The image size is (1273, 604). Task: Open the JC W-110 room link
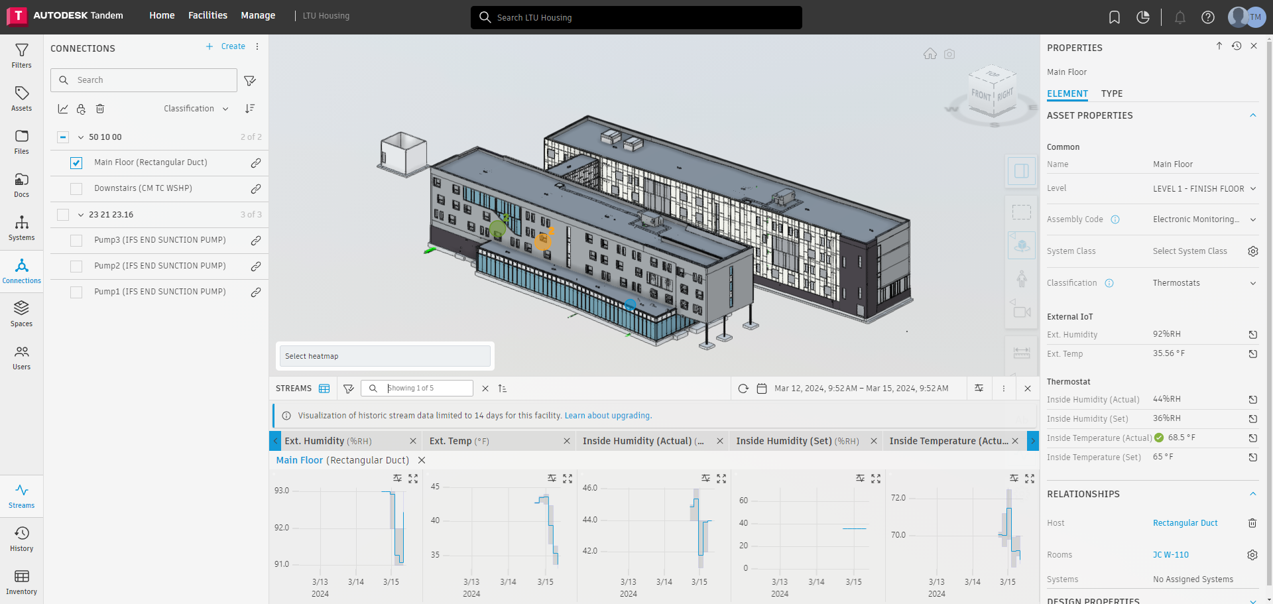pos(1170,555)
